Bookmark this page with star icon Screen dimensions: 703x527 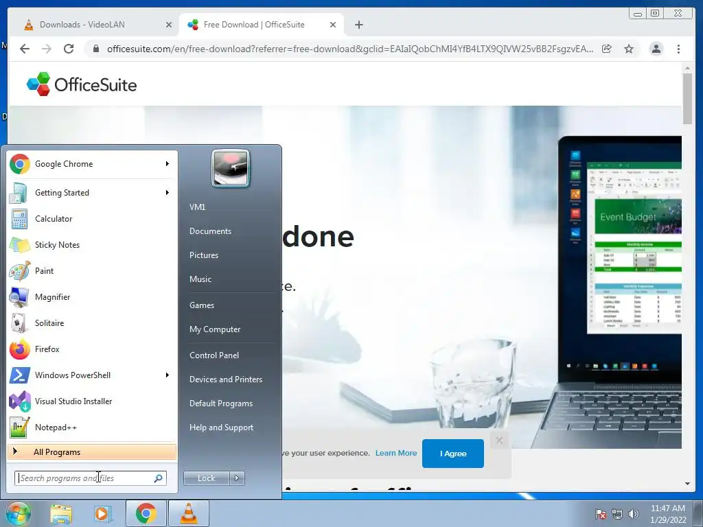[629, 49]
